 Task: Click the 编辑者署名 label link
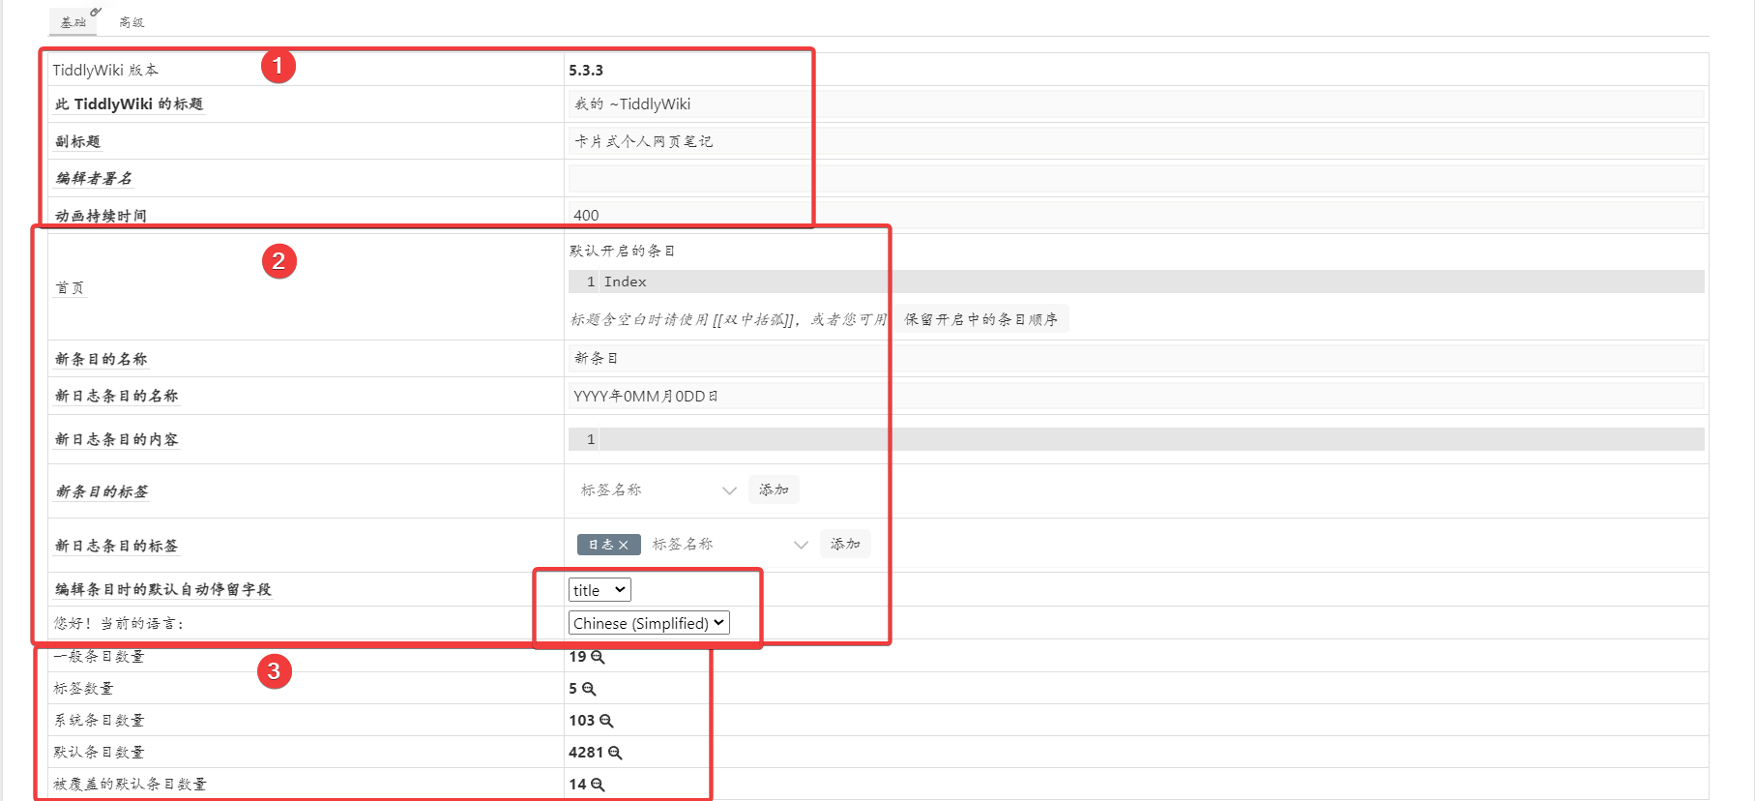click(94, 178)
